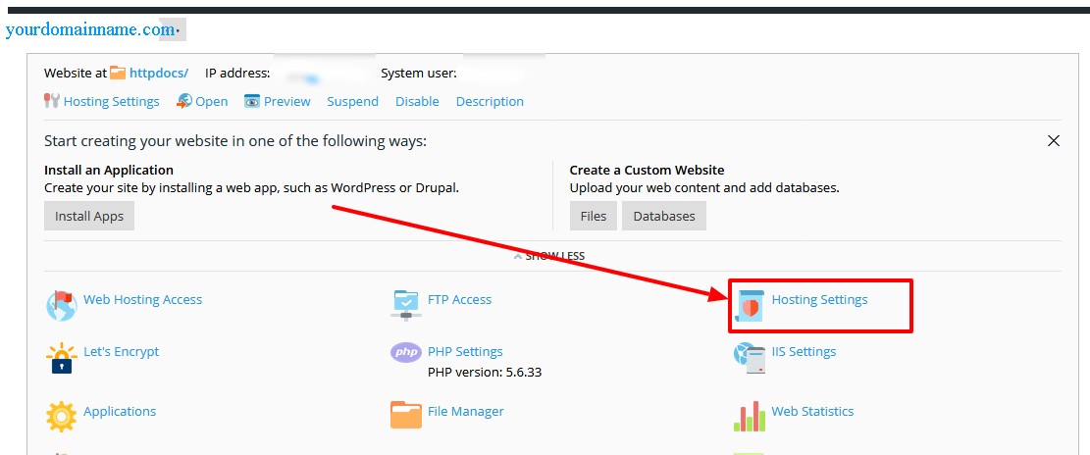Click the Preview eye icon
The width and height of the screenshot is (1090, 455).
[x=252, y=101]
